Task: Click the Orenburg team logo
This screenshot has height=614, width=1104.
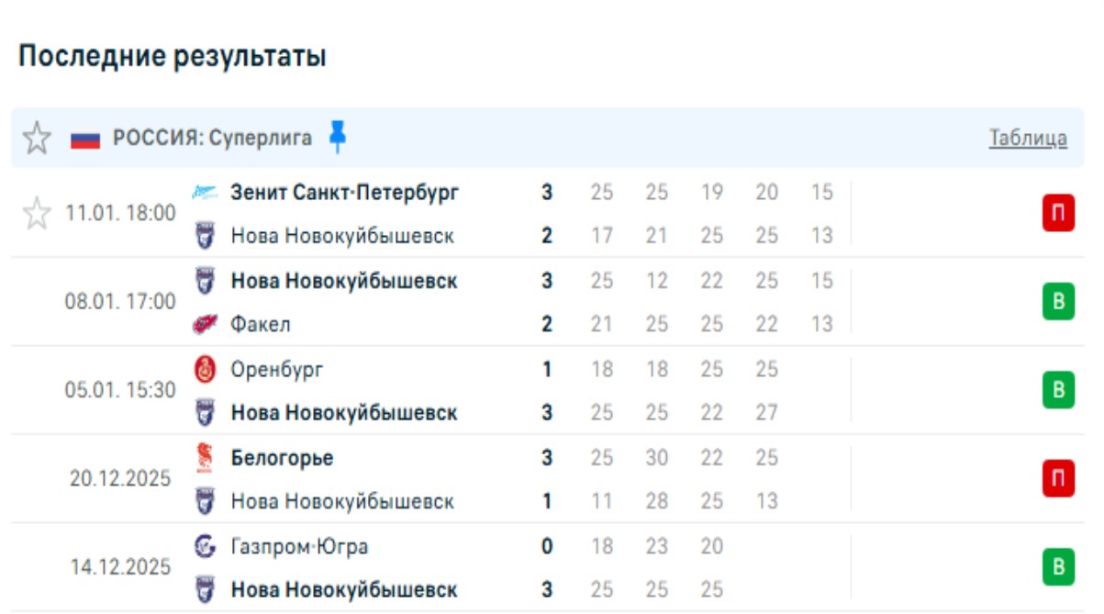Action: [x=205, y=369]
